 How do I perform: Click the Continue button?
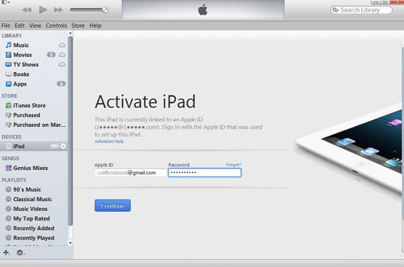112,206
